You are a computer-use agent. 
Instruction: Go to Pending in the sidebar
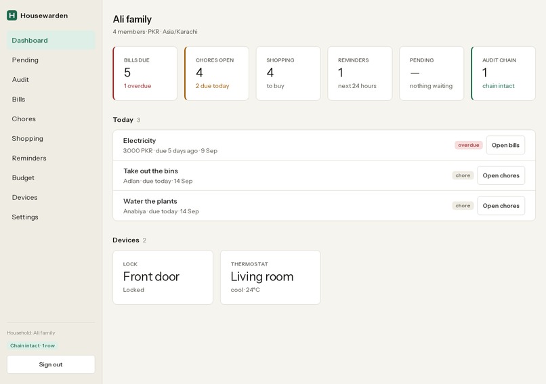click(51, 60)
